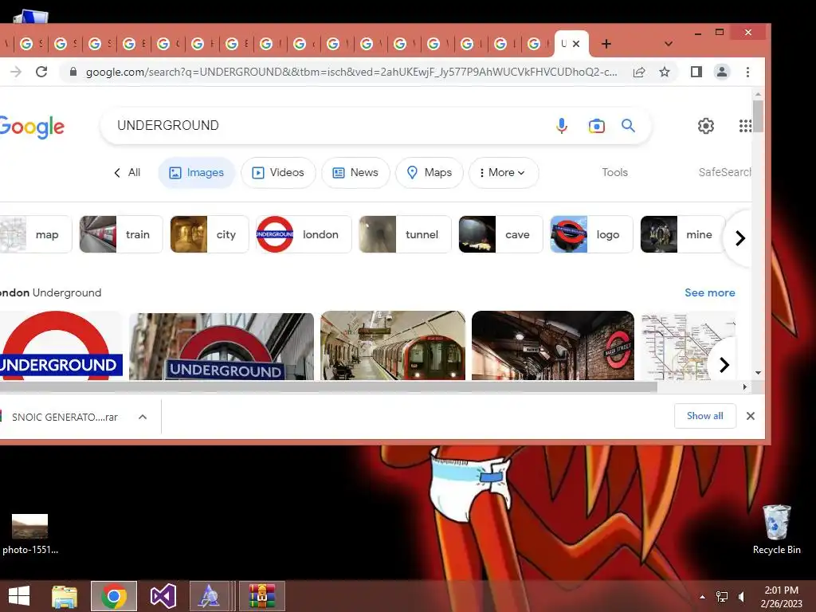Advance the London Underground image carousel
Viewport: 816px width, 612px height.
[724, 365]
